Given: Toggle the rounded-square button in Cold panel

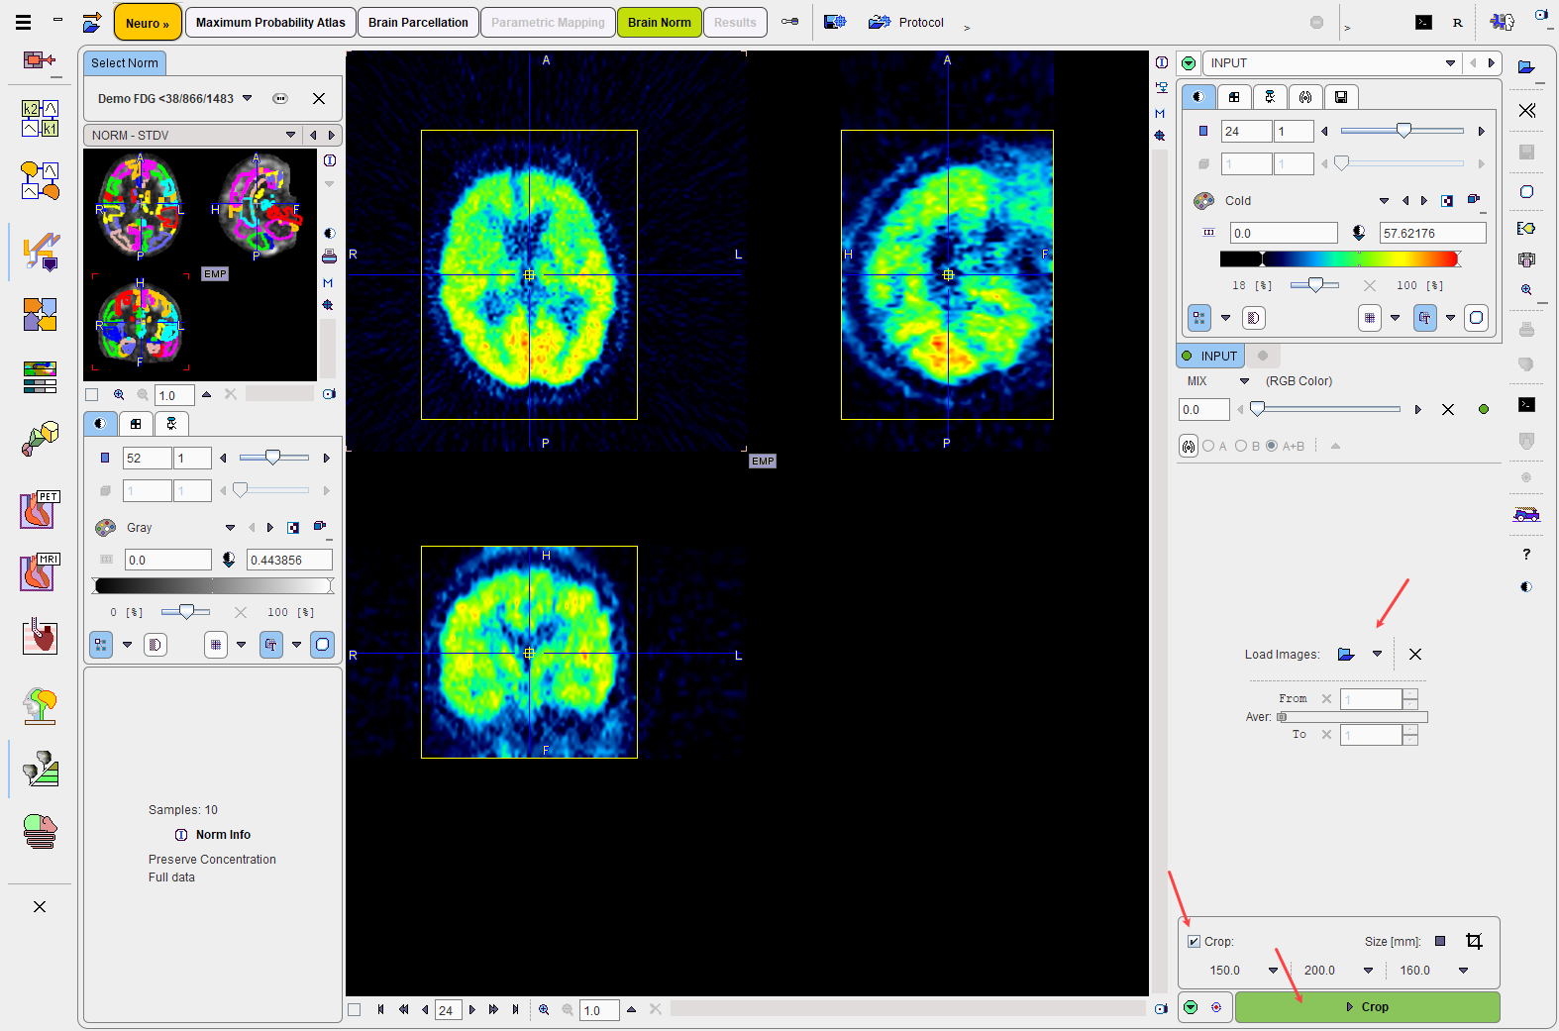Looking at the screenshot, I should pyautogui.click(x=1476, y=318).
